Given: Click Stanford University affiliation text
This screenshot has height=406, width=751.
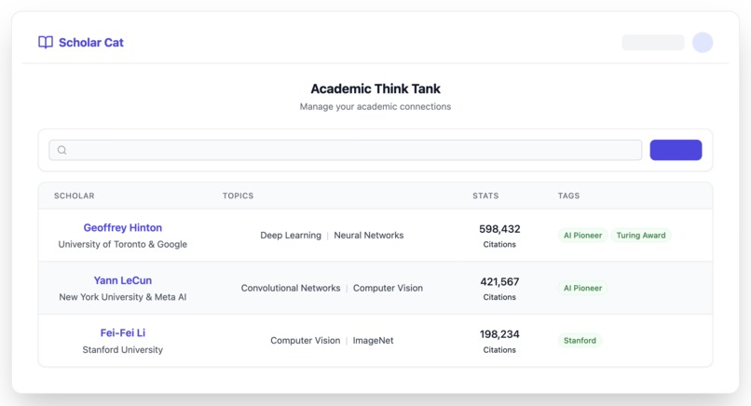Looking at the screenshot, I should pyautogui.click(x=123, y=349).
